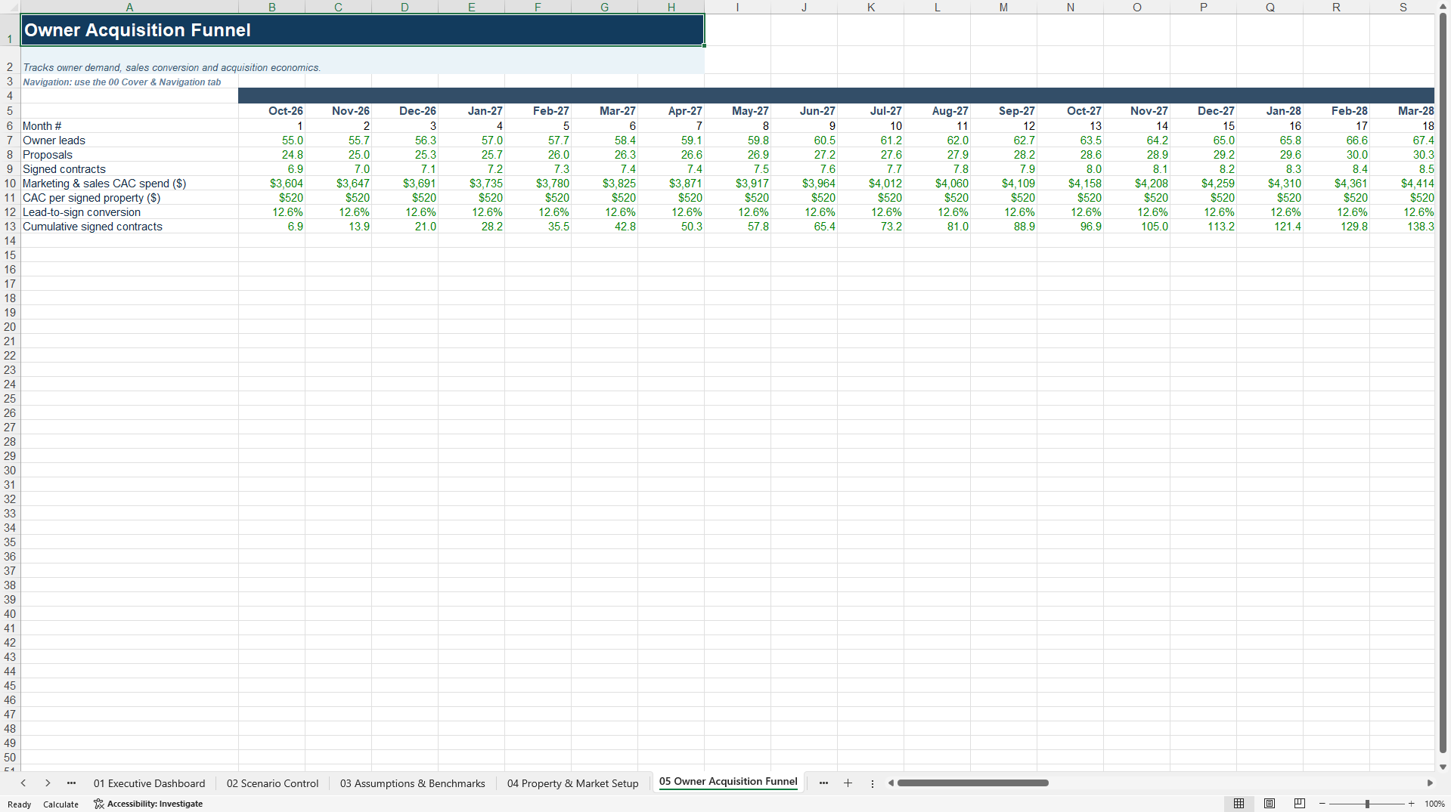
Task: Click the horizontal scrollbar thumb
Action: [x=972, y=783]
